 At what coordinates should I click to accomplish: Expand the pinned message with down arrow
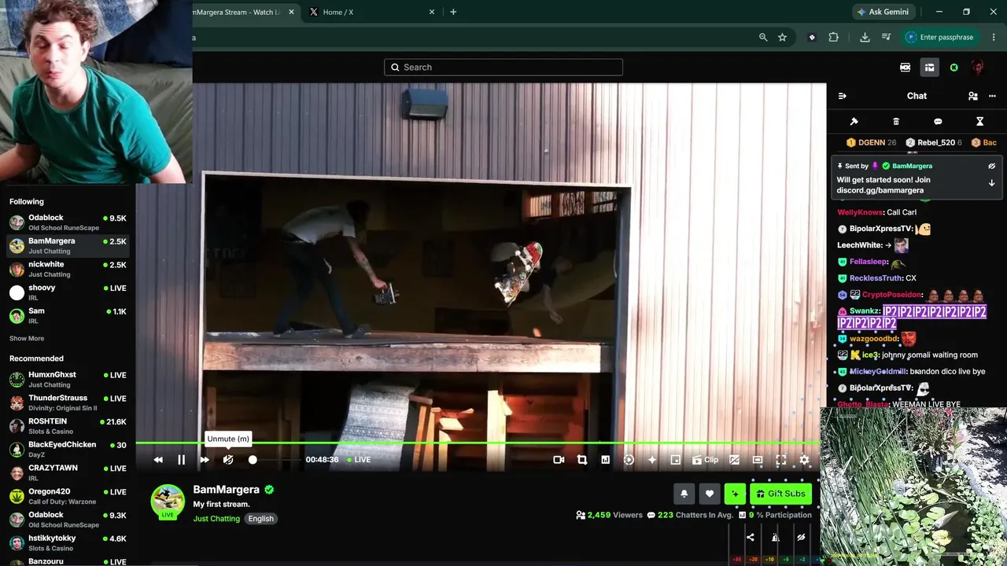point(991,182)
